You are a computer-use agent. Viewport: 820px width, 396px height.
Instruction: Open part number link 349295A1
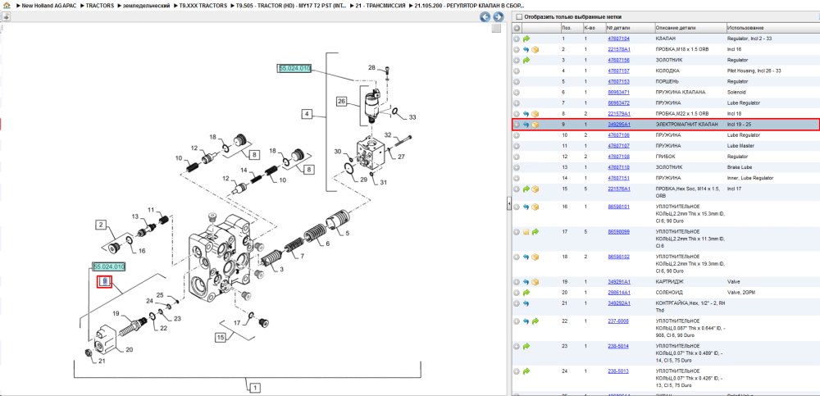(618, 125)
